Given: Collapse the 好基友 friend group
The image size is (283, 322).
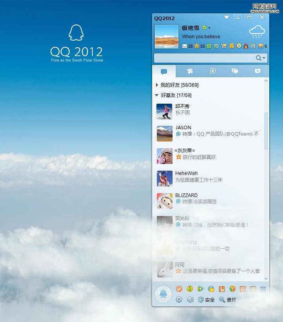Looking at the screenshot, I should click(x=157, y=95).
